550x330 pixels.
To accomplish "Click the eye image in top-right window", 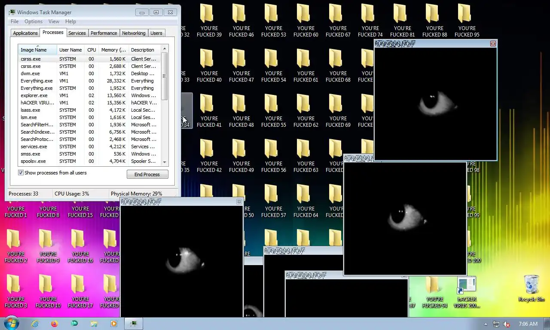I will coord(438,103).
